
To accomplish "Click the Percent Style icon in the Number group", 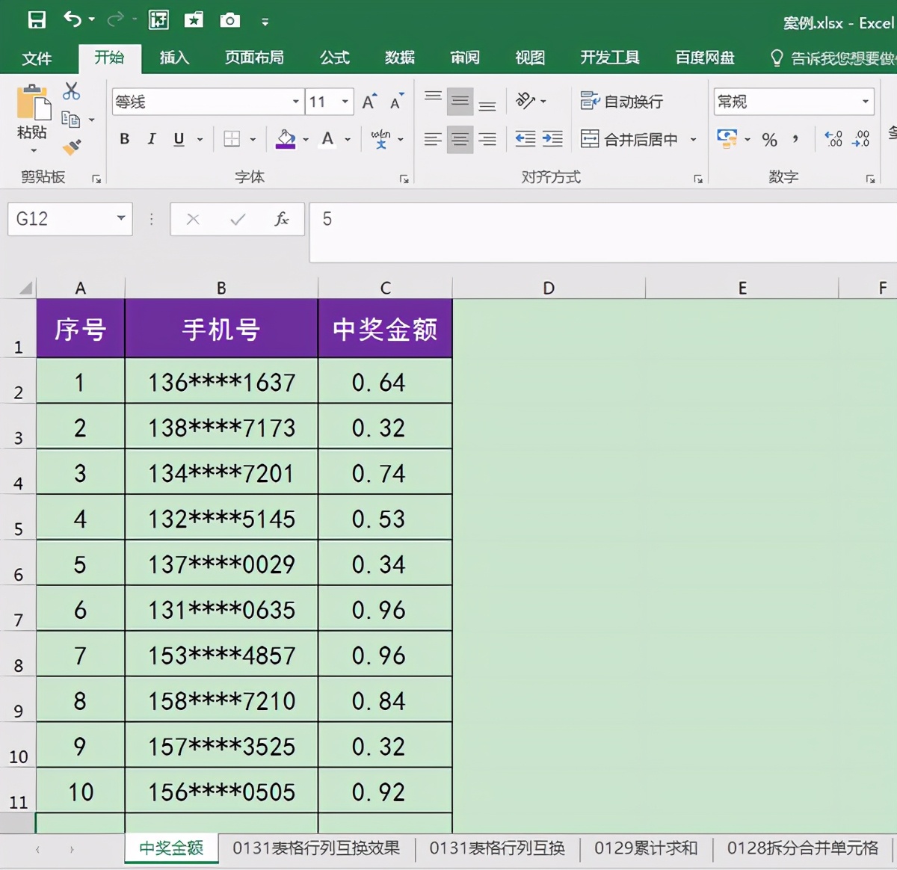I will click(770, 139).
